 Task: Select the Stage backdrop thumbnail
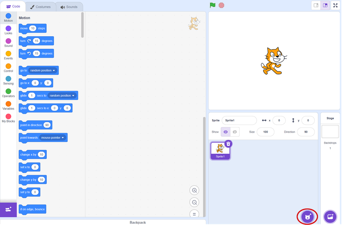coord(331,132)
